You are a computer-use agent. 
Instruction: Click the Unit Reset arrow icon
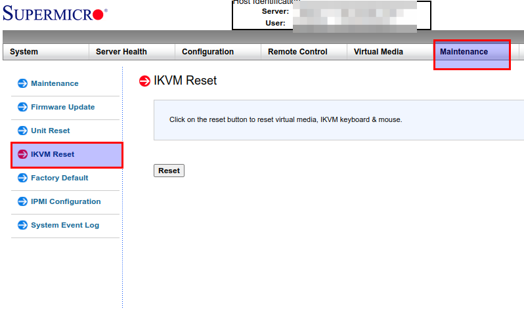[22, 131]
